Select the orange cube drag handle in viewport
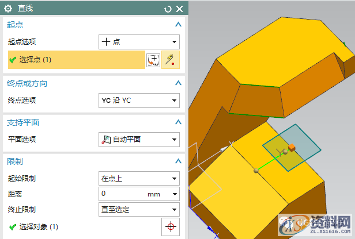355x239 pixels. coord(292,148)
